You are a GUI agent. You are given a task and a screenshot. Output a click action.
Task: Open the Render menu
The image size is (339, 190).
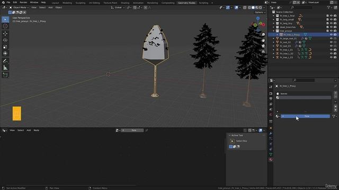point(23,2)
